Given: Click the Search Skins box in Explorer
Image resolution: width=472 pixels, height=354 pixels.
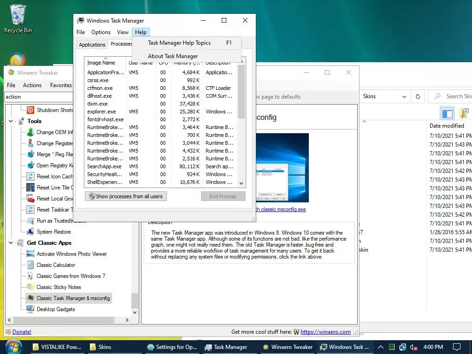Looking at the screenshot, I should [x=450, y=96].
